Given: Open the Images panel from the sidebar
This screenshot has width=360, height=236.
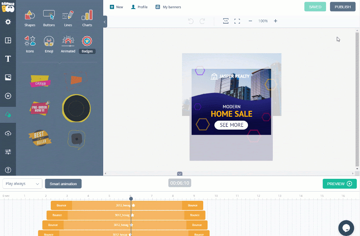Looking at the screenshot, I should pyautogui.click(x=8, y=77).
